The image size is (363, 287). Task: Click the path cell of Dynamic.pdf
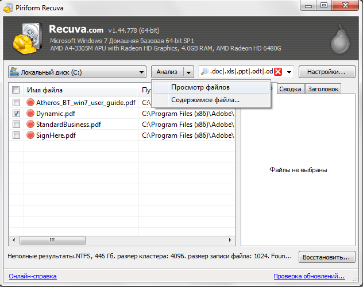click(x=188, y=114)
